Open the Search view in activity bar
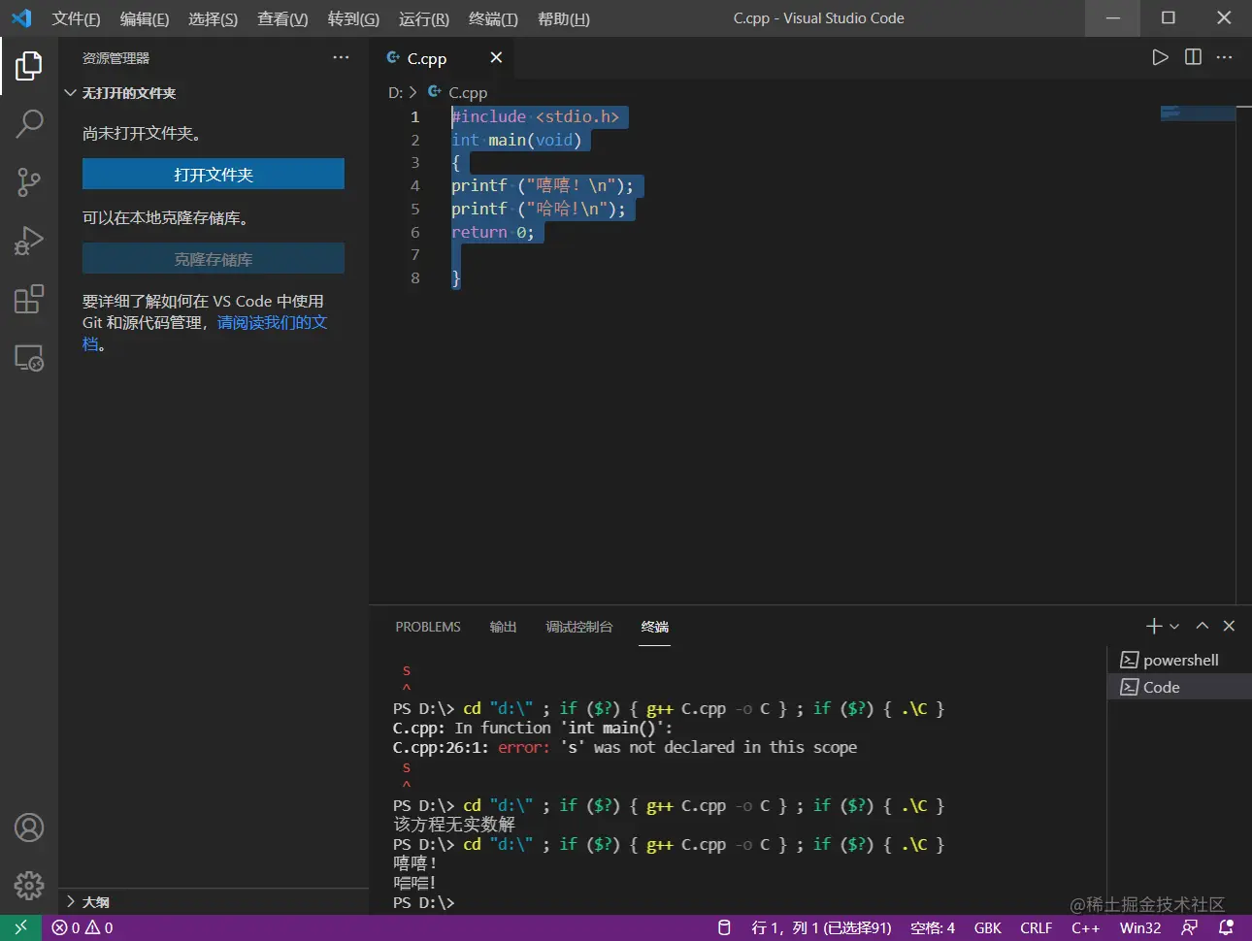This screenshot has height=941, width=1252. pyautogui.click(x=29, y=123)
